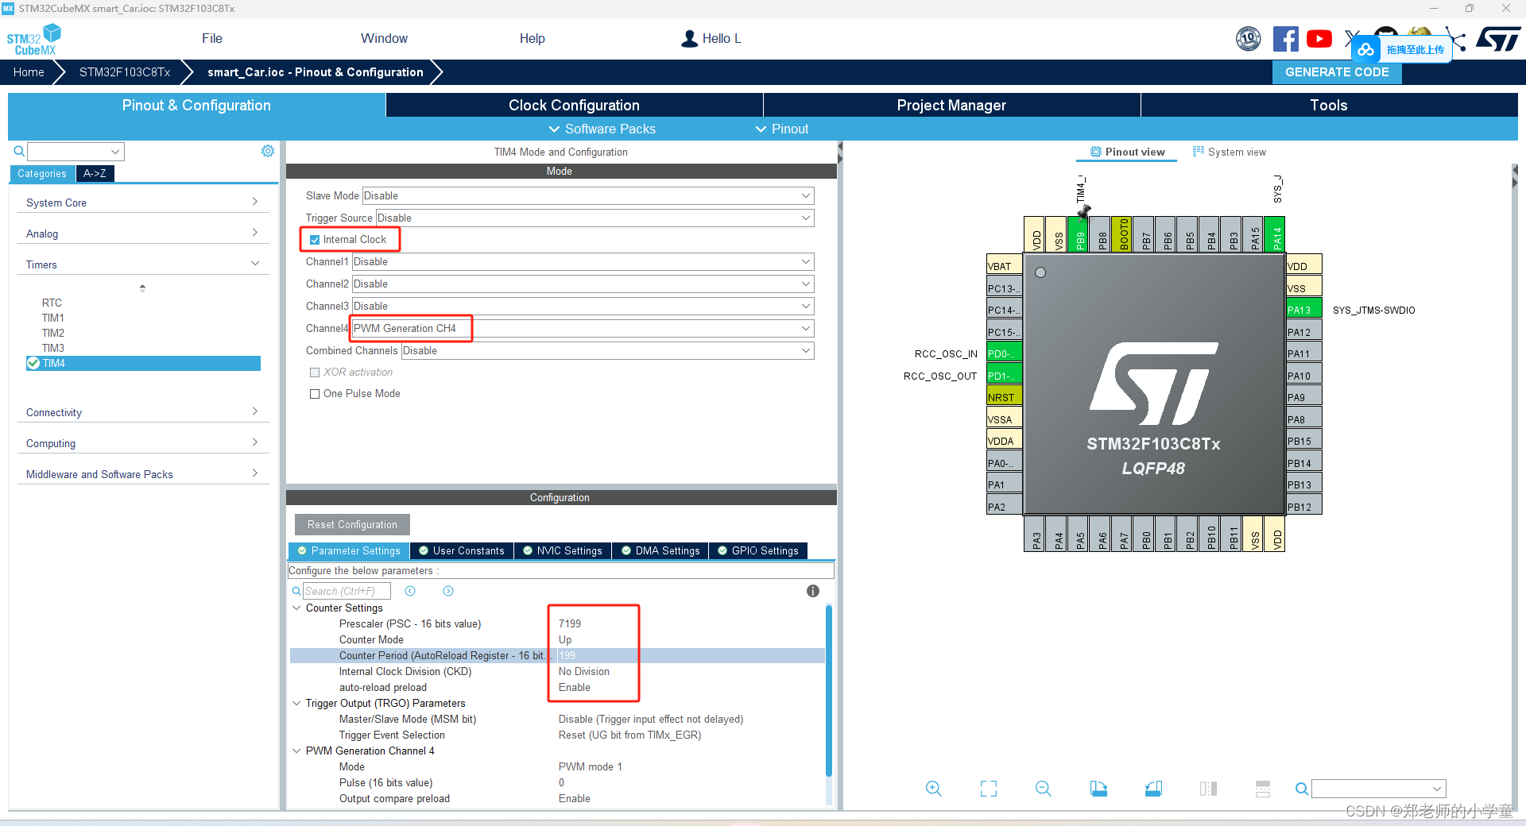Open the Window menu
The height and width of the screenshot is (826, 1526).
pos(384,38)
